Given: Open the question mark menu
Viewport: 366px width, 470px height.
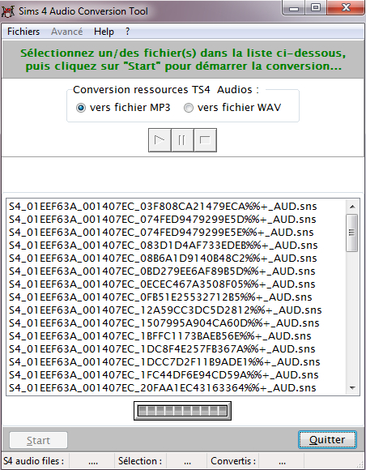Looking at the screenshot, I should pyautogui.click(x=128, y=32).
